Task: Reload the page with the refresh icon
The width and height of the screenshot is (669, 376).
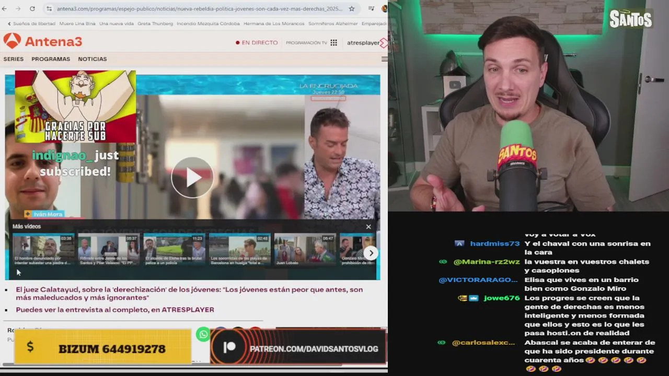Action: tap(32, 9)
